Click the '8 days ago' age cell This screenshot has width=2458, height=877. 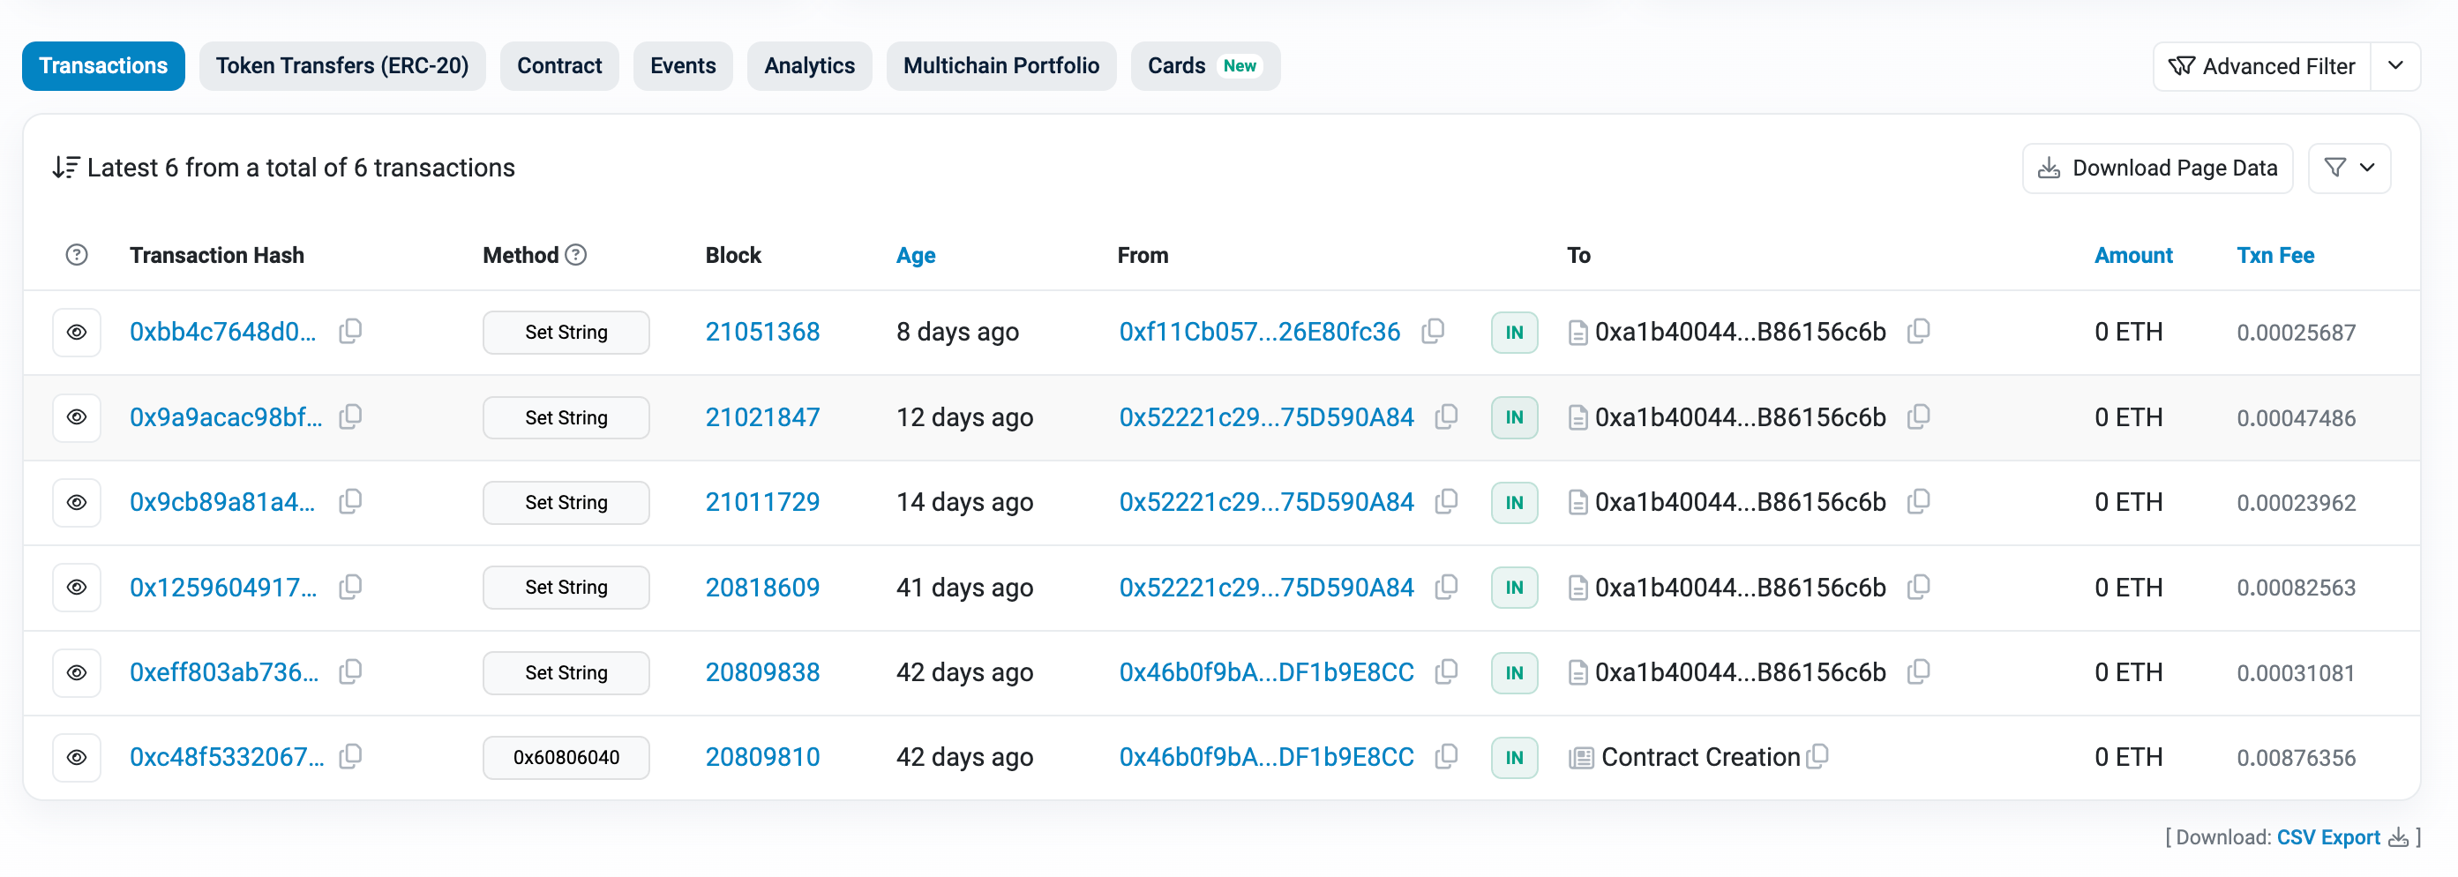pyautogui.click(x=957, y=332)
